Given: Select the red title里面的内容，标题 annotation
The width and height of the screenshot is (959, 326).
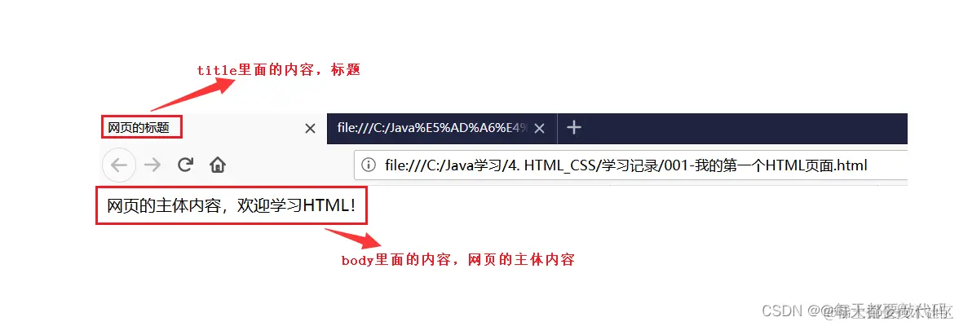Looking at the screenshot, I should coord(278,70).
